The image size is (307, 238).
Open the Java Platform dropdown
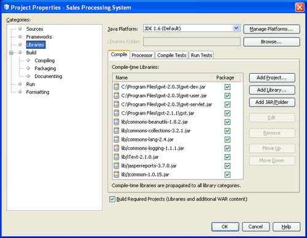236,28
